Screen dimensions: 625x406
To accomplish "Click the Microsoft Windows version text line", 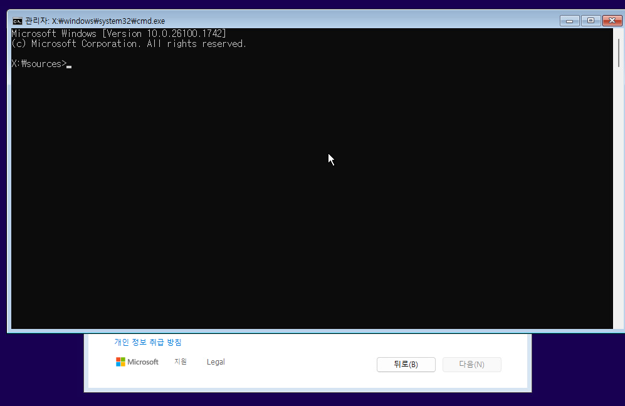I will (x=118, y=33).
